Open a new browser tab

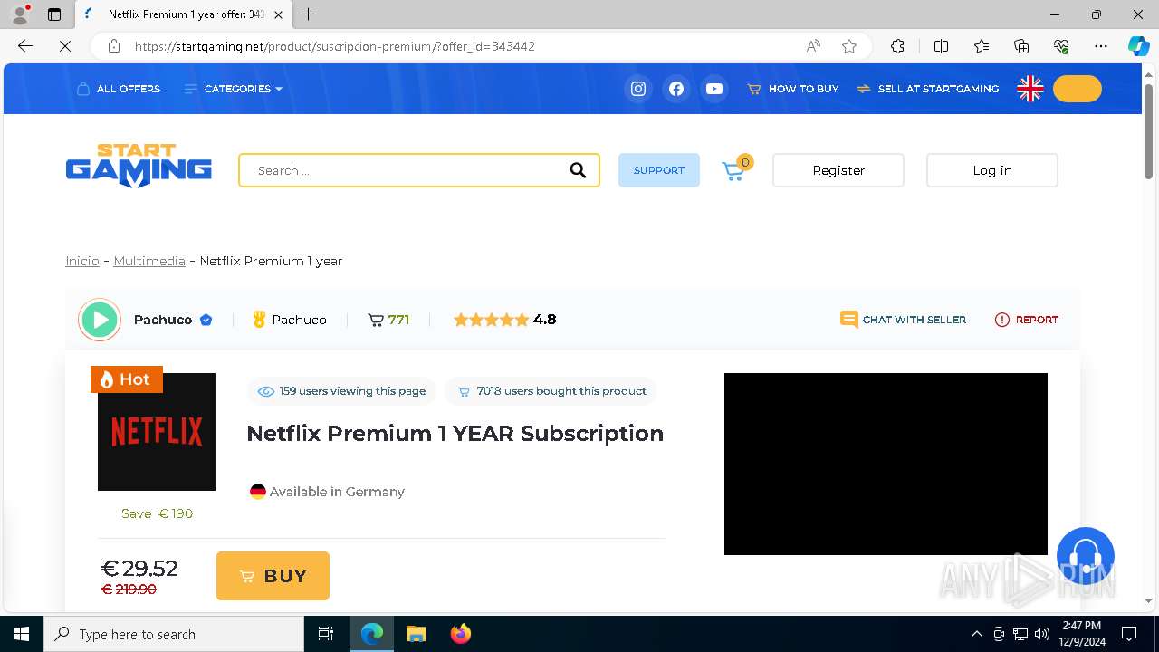[309, 14]
